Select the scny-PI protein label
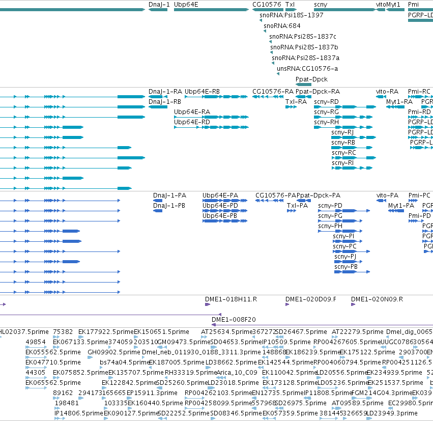The width and height of the screenshot is (433, 421). (343, 237)
